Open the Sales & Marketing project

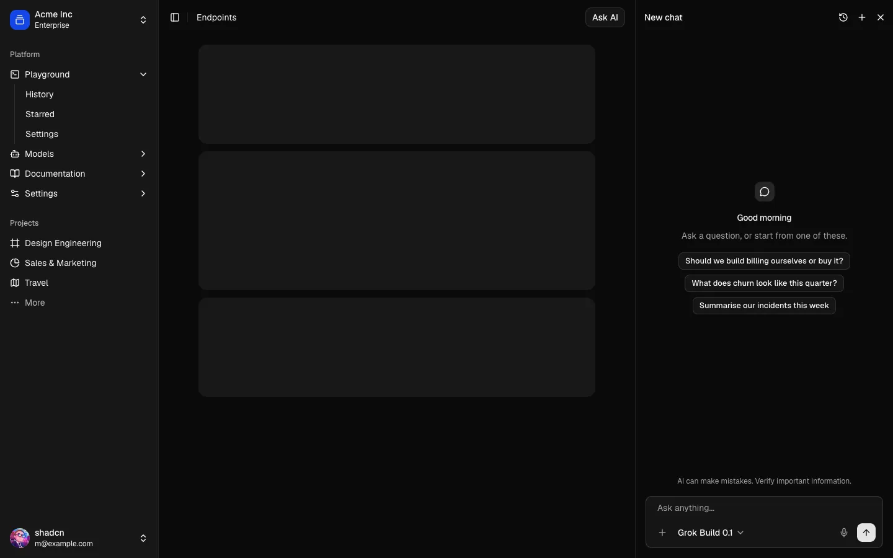click(79, 263)
